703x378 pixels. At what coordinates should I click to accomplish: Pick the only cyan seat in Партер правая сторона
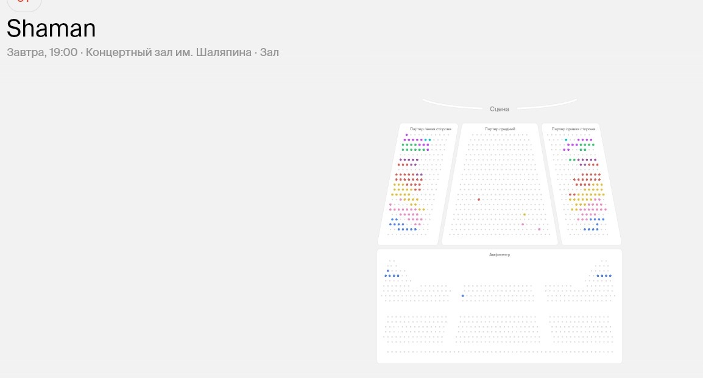[567, 140]
